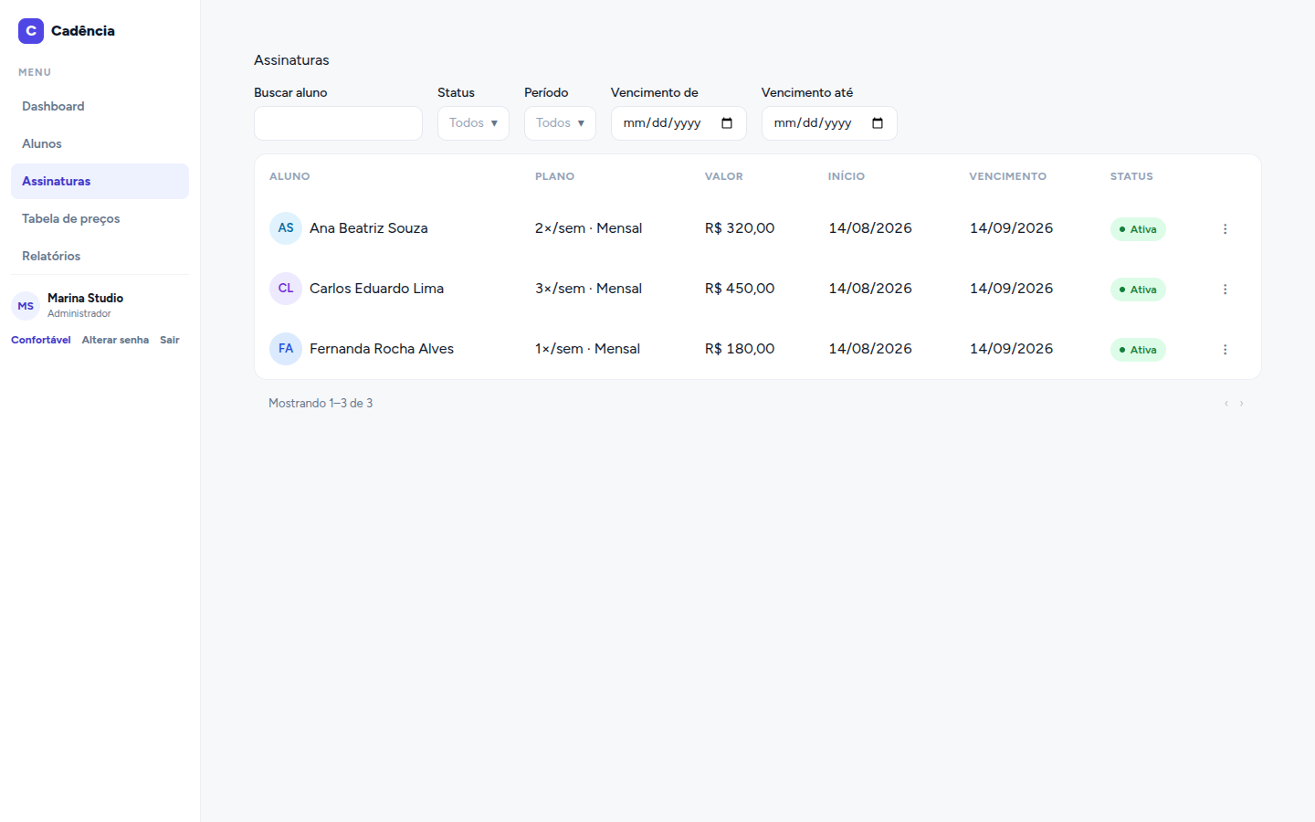The height and width of the screenshot is (822, 1315).
Task: Go to previous page of results
Action: (x=1226, y=403)
